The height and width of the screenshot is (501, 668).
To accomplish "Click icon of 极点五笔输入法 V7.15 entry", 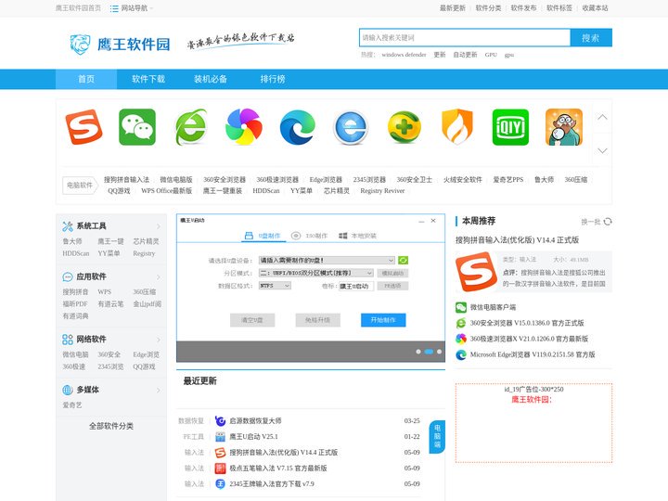I will [220, 469].
